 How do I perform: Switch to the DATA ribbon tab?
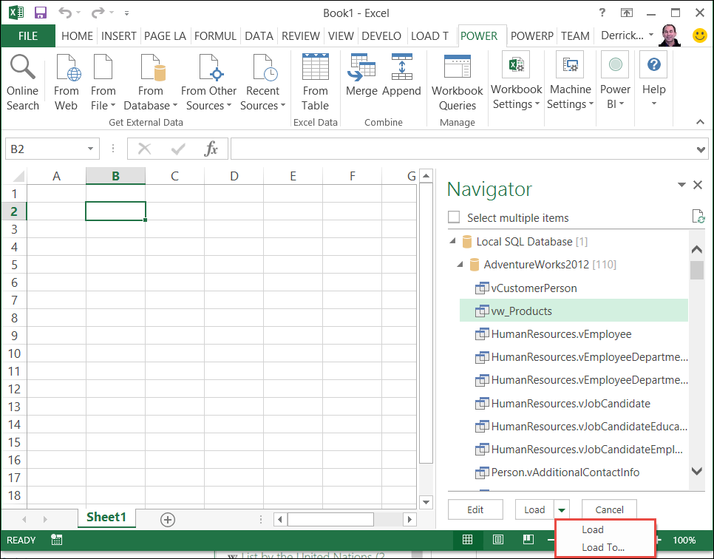click(x=259, y=35)
